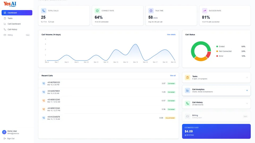Click the Billing card credit card icon

click(x=188, y=117)
